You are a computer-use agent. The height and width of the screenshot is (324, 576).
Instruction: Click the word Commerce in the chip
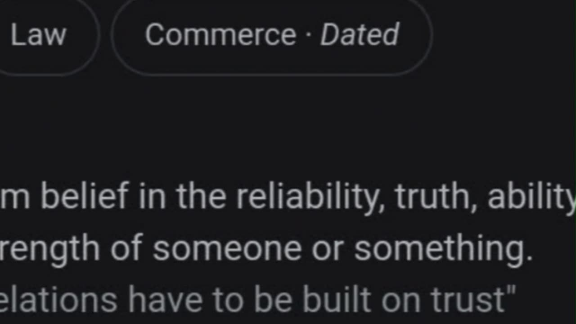click(x=220, y=35)
